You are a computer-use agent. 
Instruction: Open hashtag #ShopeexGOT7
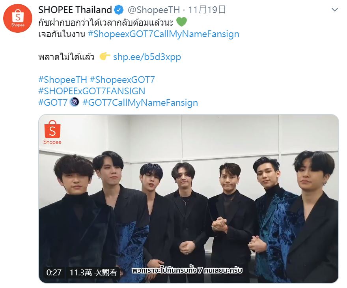(122, 80)
